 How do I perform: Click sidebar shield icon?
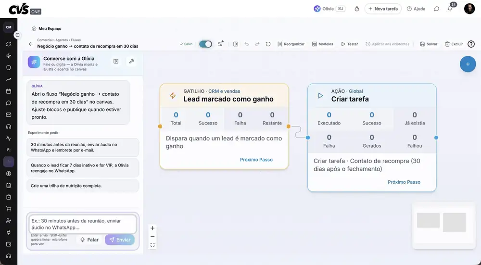9,67
